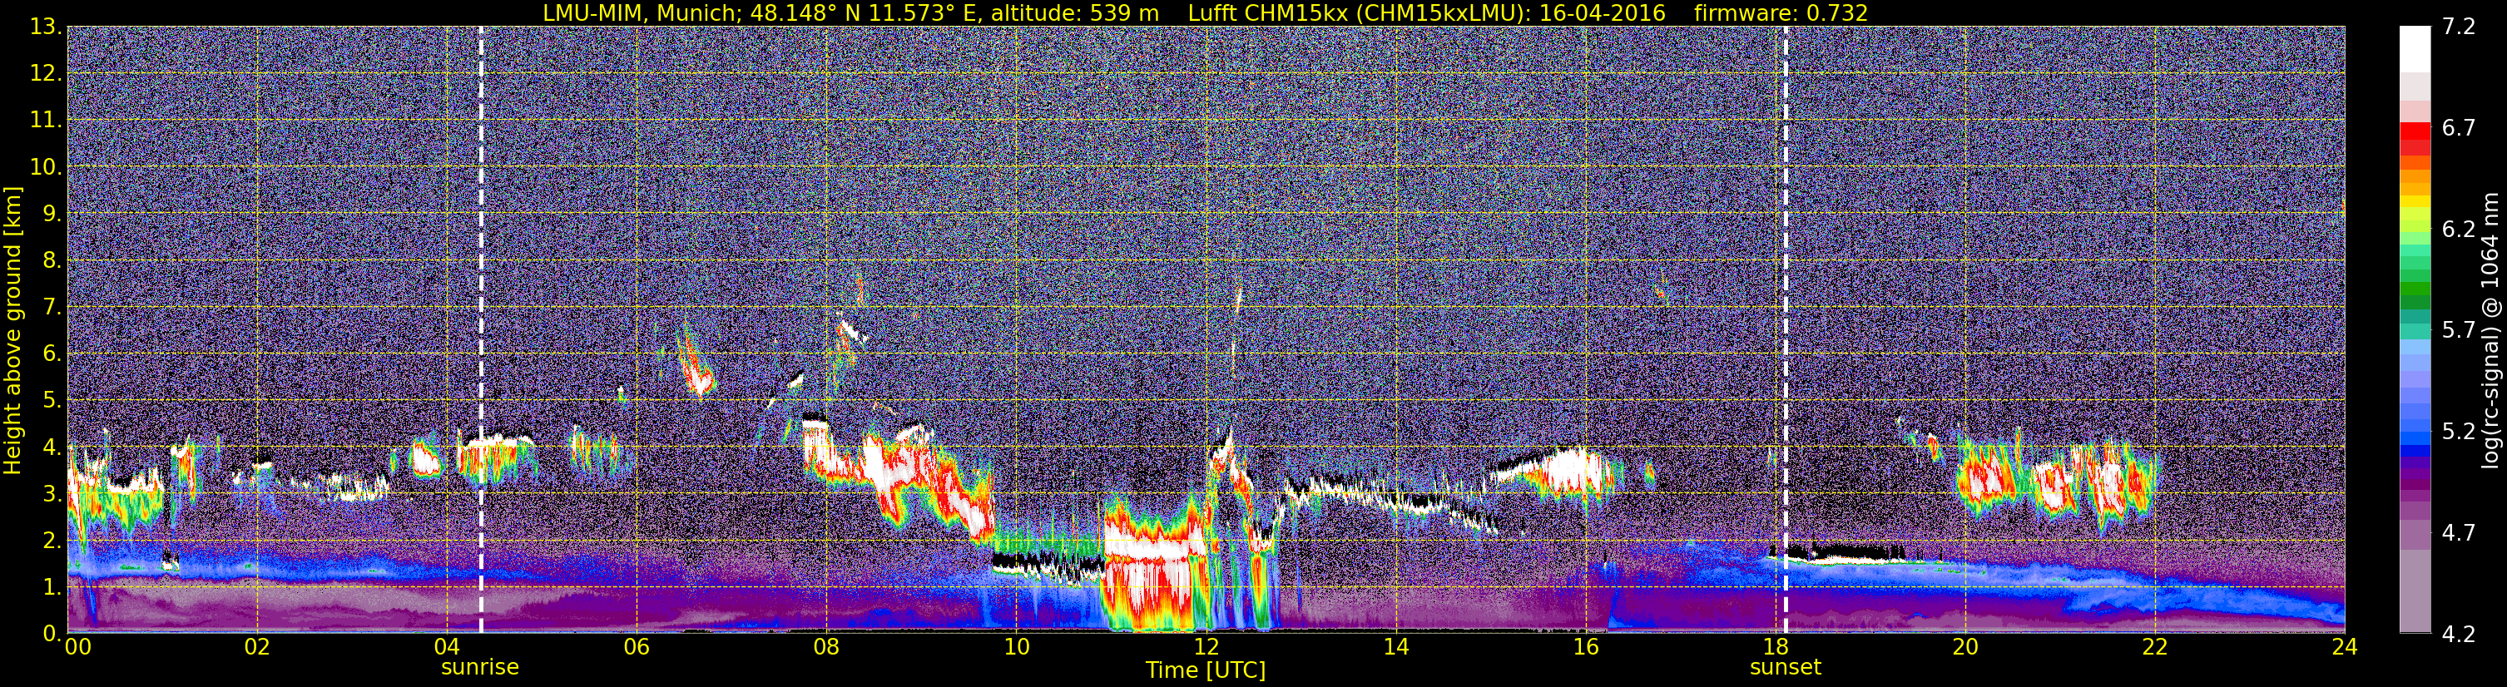This screenshot has width=2507, height=687.
Task: Click the x-axis tick label '02'
Action: pos(257,647)
